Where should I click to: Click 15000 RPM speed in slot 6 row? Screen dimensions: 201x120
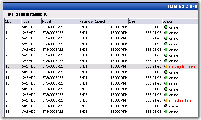[x=119, y=95]
